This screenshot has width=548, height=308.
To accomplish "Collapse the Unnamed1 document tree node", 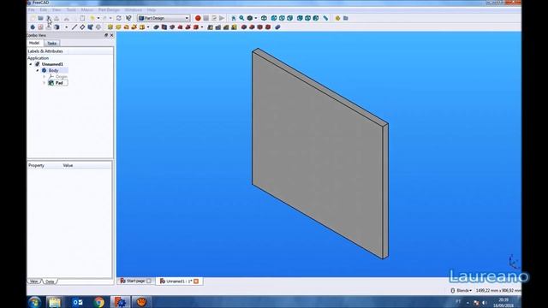I will pos(31,64).
